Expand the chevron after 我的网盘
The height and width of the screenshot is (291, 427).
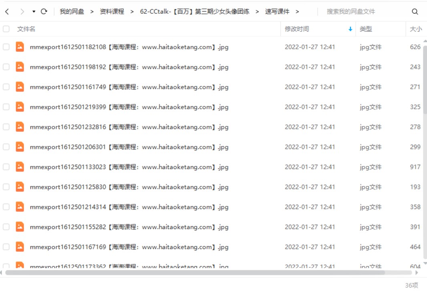tap(92, 12)
